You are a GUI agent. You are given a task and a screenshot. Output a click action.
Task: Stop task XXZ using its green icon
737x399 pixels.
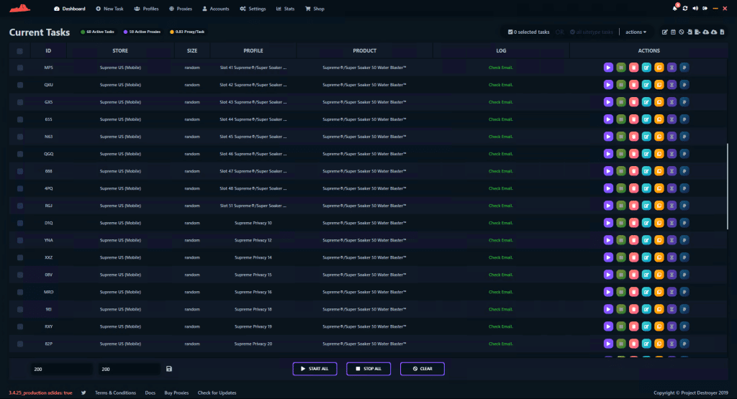[621, 257]
